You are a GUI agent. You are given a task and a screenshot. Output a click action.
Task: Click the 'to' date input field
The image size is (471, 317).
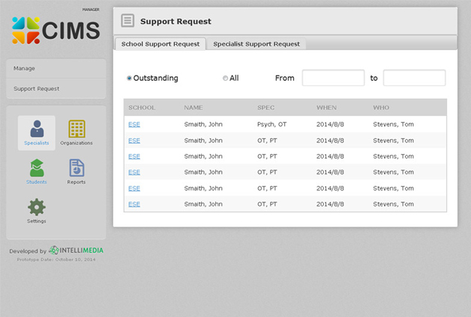(414, 78)
